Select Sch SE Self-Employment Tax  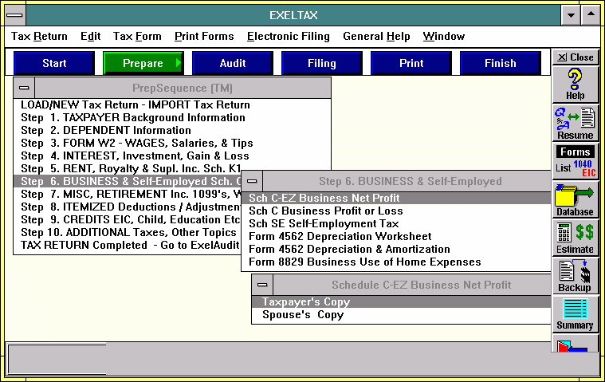point(324,224)
